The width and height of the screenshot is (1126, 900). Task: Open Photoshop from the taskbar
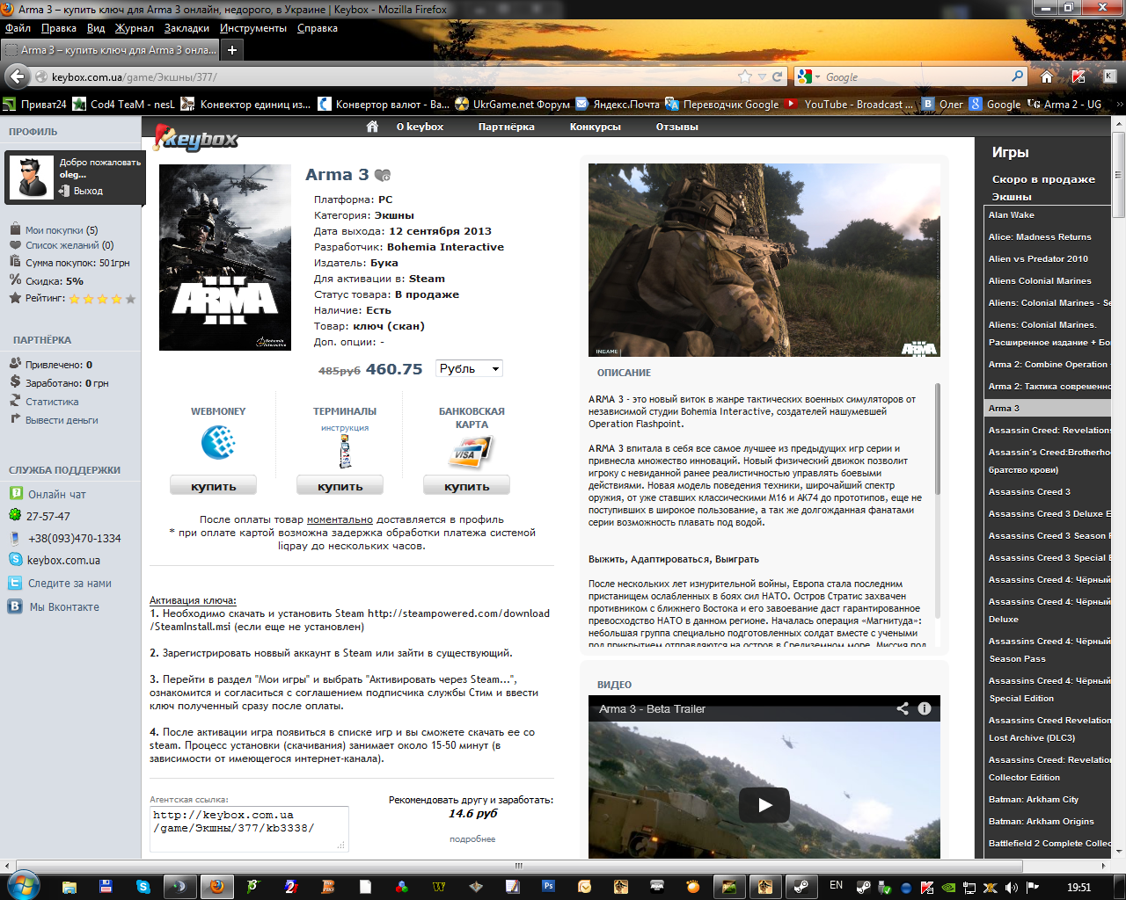point(548,887)
